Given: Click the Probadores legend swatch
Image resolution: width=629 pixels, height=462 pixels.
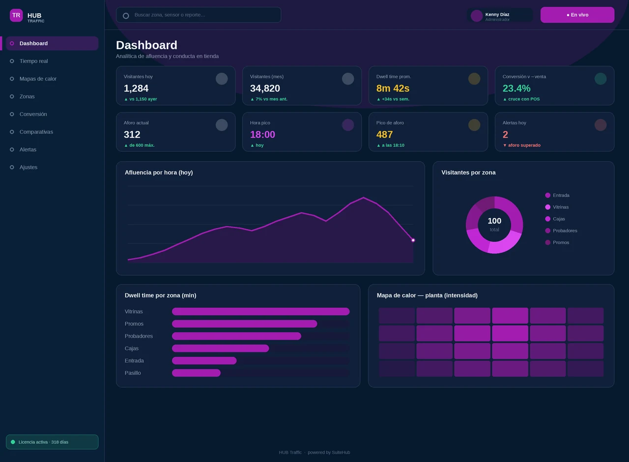Looking at the screenshot, I should [x=548, y=231].
